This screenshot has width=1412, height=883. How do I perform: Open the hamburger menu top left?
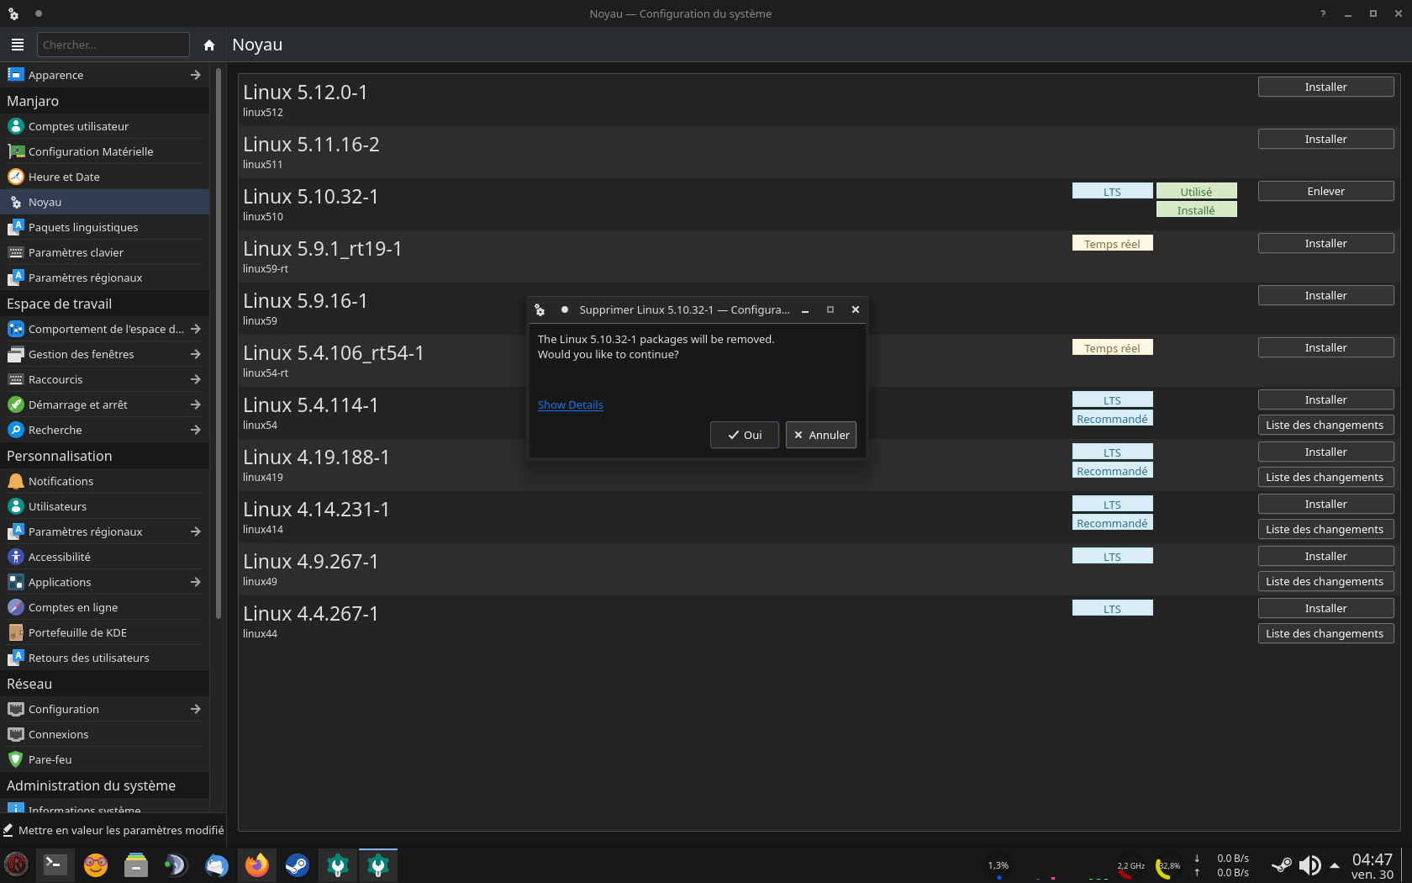[x=17, y=45]
